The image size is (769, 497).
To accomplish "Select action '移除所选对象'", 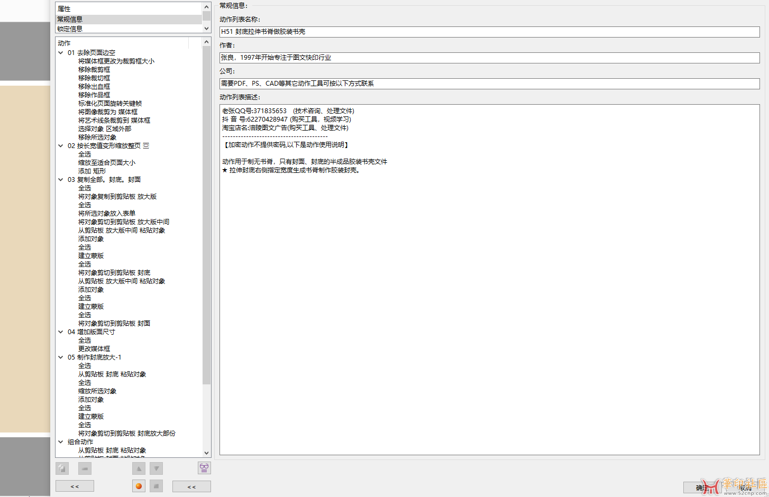I will click(x=97, y=137).
